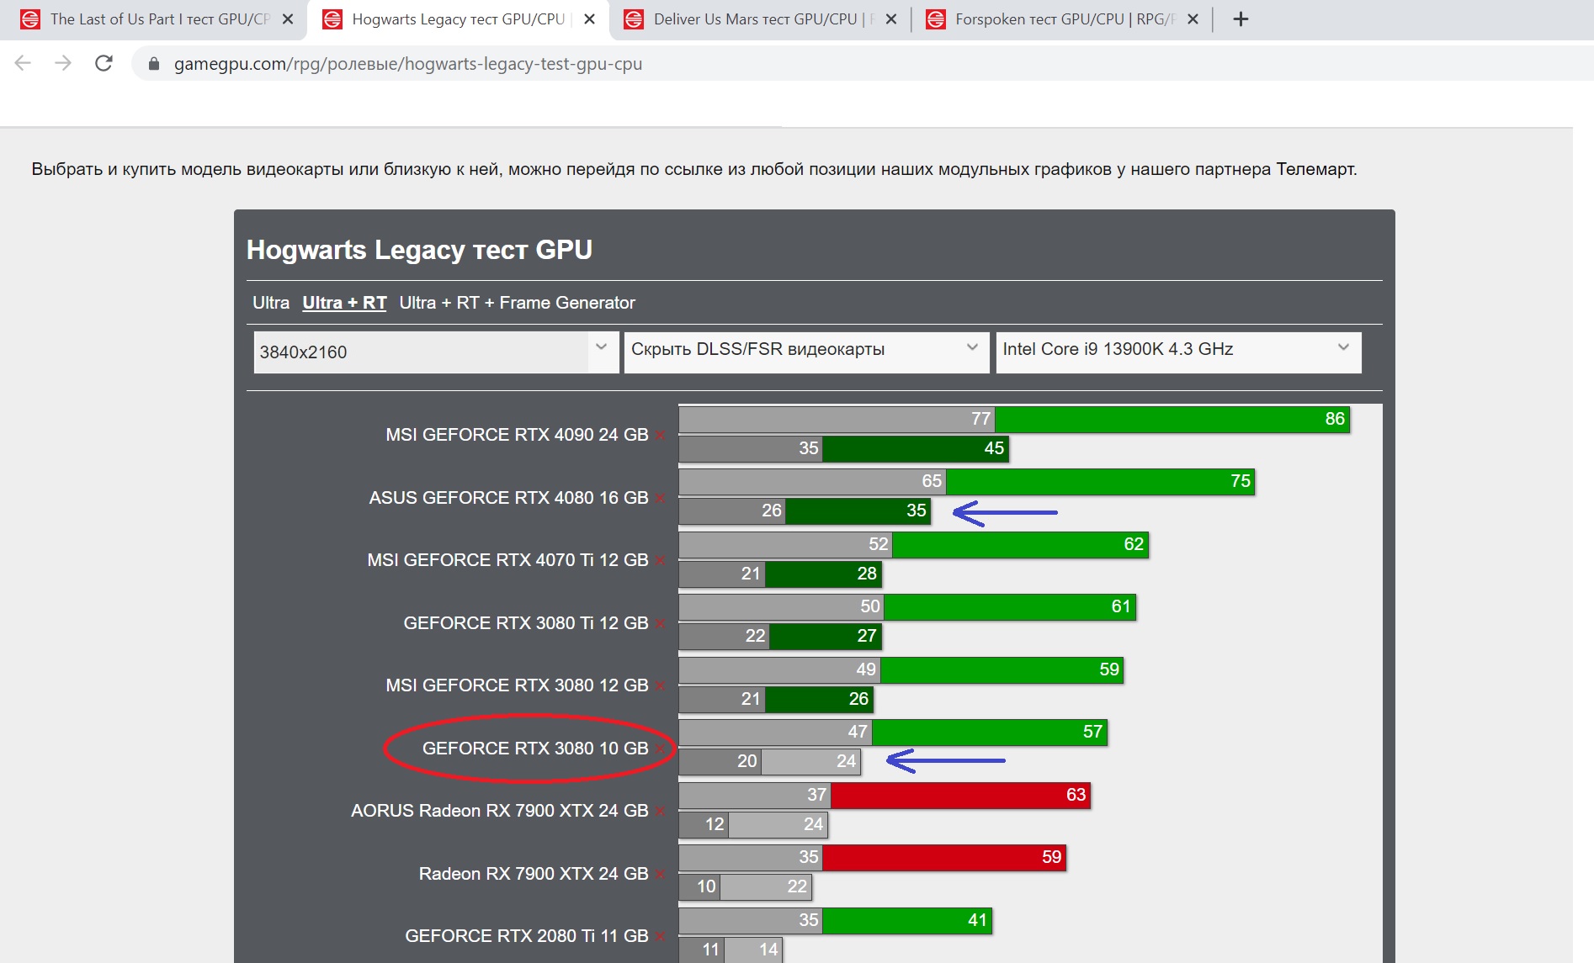1594x963 pixels.
Task: Click AORUS Radeon RX 7900 XTX 24 GB link
Action: coord(500,811)
